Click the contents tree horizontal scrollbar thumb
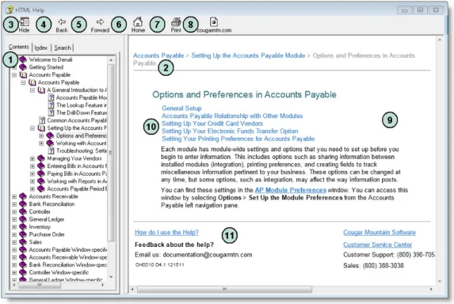 (x=40, y=285)
